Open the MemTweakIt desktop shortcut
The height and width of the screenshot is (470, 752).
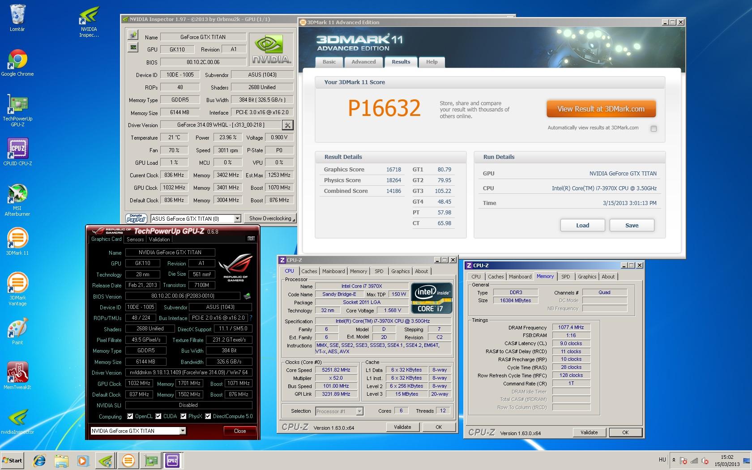[17, 376]
